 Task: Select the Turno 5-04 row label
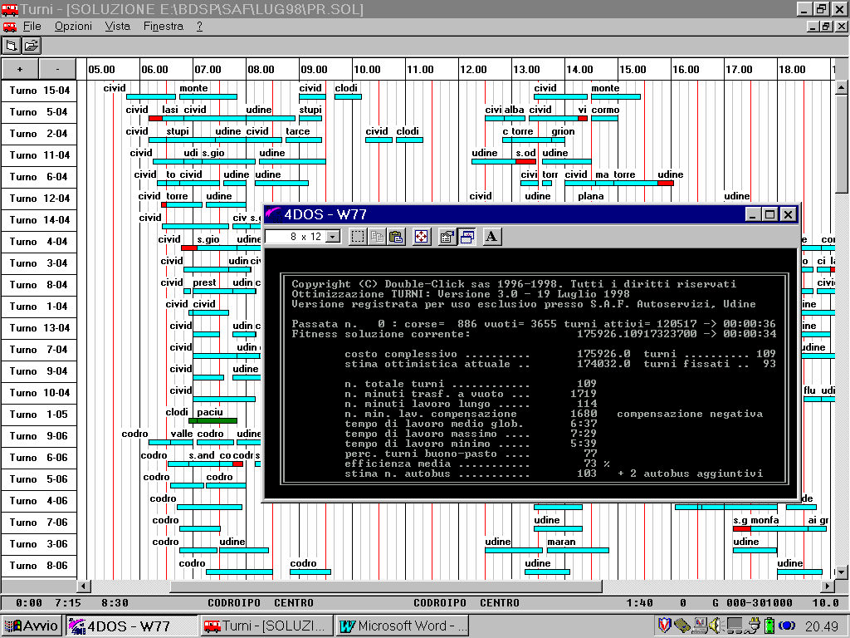pos(39,112)
